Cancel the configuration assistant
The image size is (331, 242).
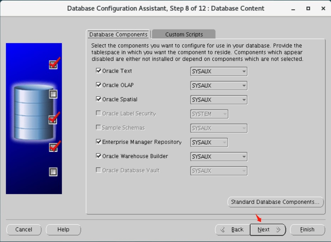point(24,230)
